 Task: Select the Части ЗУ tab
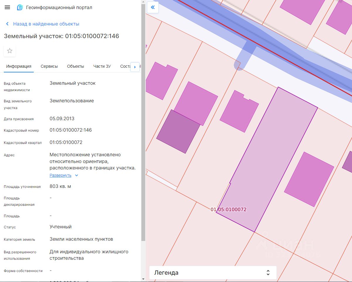(102, 66)
